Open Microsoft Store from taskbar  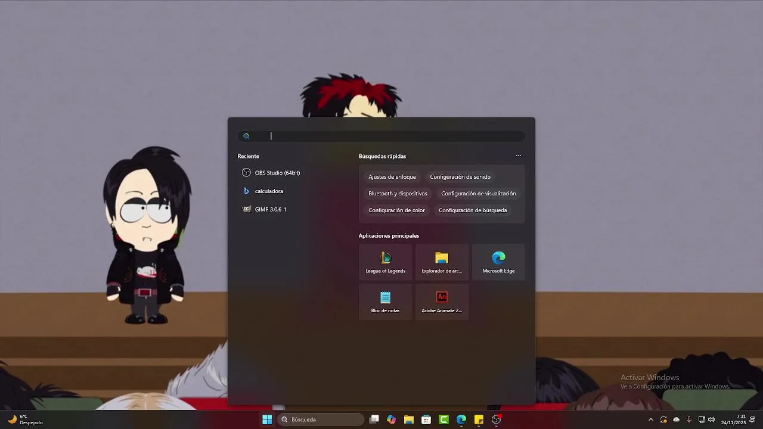coord(426,419)
